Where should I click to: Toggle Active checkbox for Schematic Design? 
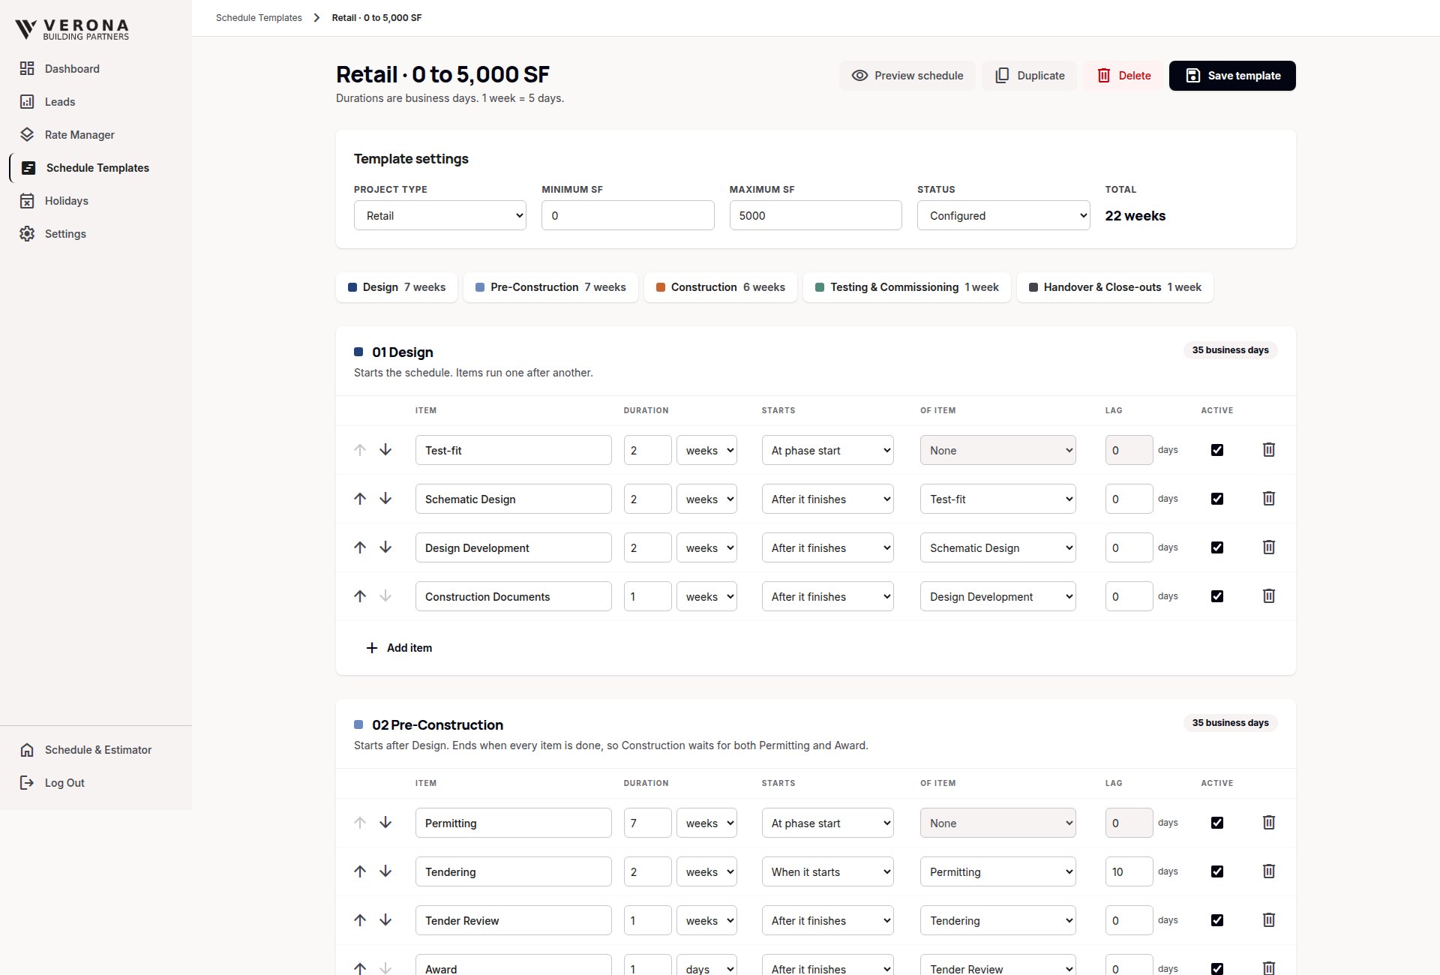tap(1217, 499)
